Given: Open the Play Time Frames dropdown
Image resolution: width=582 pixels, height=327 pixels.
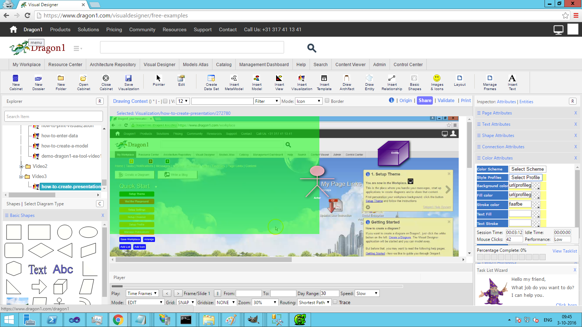Looking at the screenshot, I should point(142,293).
